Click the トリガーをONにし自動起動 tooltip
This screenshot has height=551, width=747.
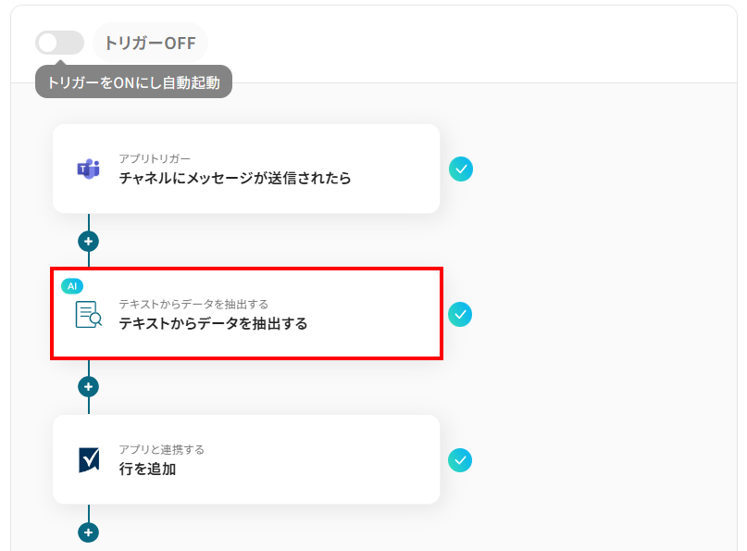point(134,82)
